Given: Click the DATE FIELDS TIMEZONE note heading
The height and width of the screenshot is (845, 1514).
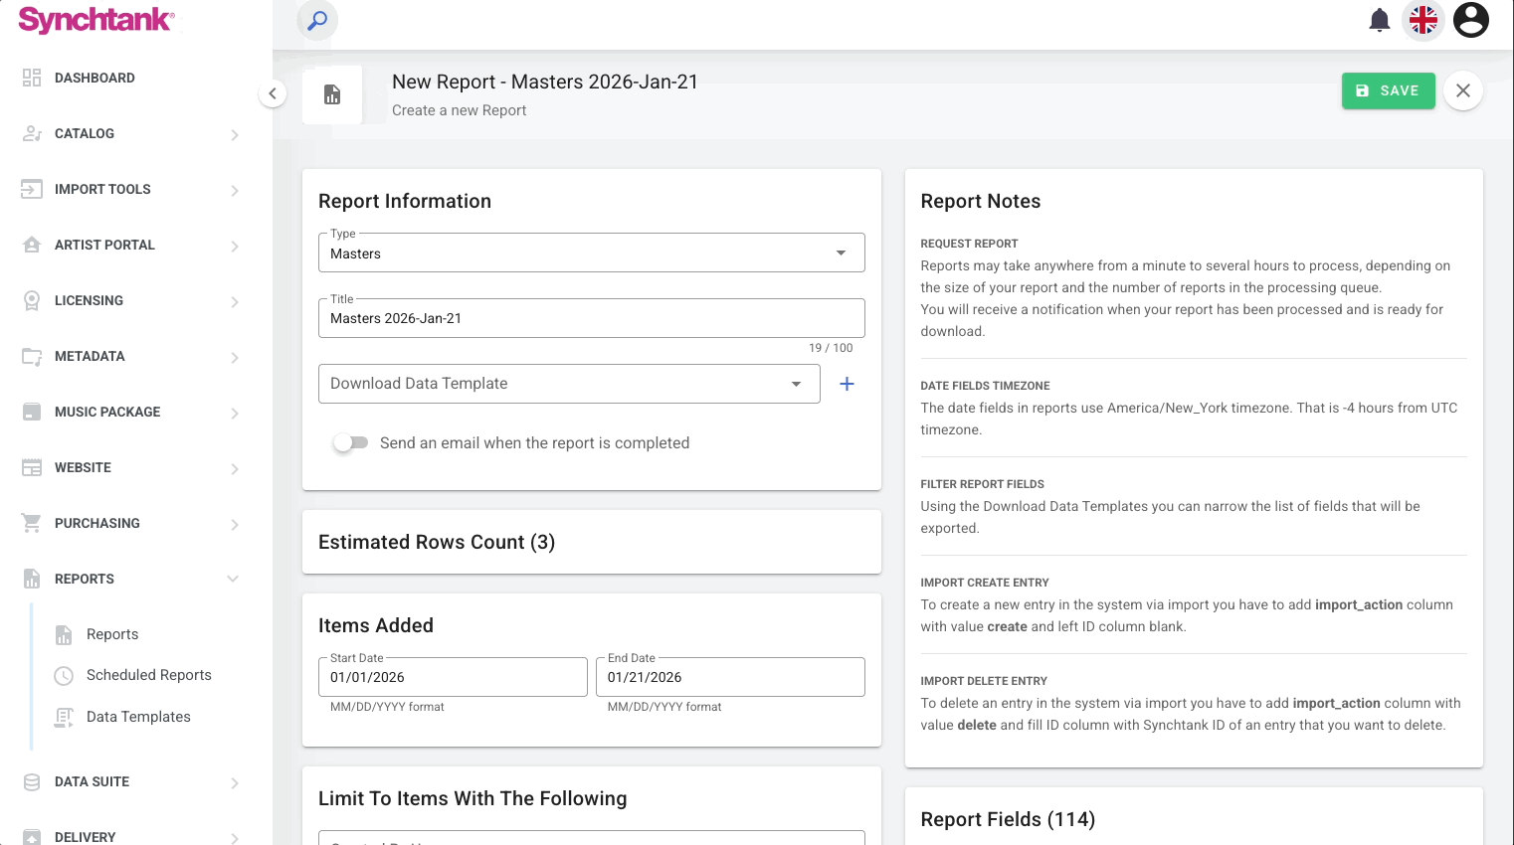Looking at the screenshot, I should tap(985, 386).
